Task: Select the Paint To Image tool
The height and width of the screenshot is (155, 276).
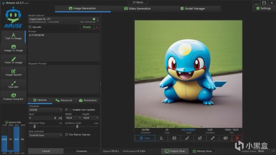Action: pyautogui.click(x=13, y=61)
